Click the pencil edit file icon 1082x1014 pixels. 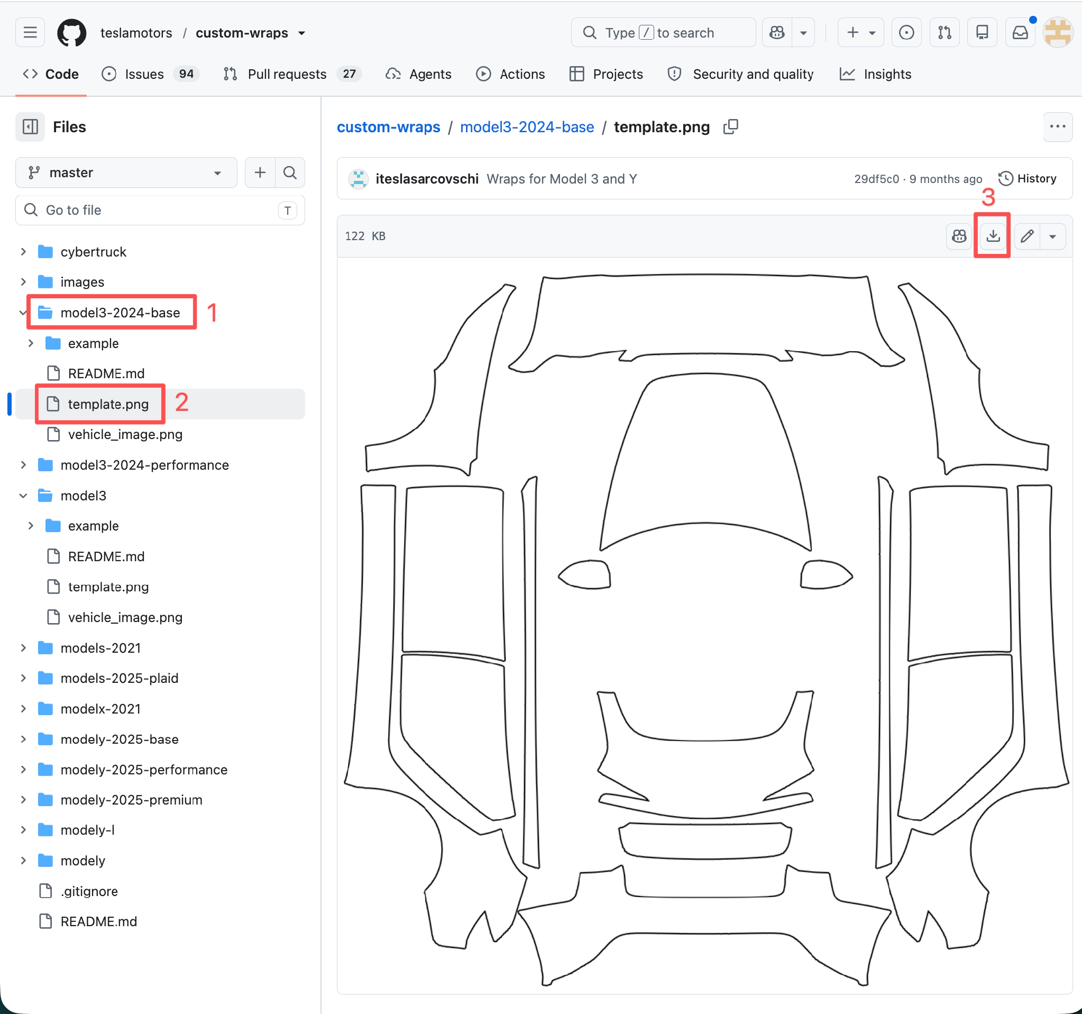click(x=1026, y=236)
